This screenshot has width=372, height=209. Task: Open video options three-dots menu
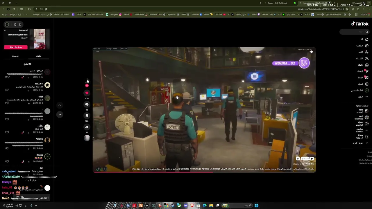(97, 52)
